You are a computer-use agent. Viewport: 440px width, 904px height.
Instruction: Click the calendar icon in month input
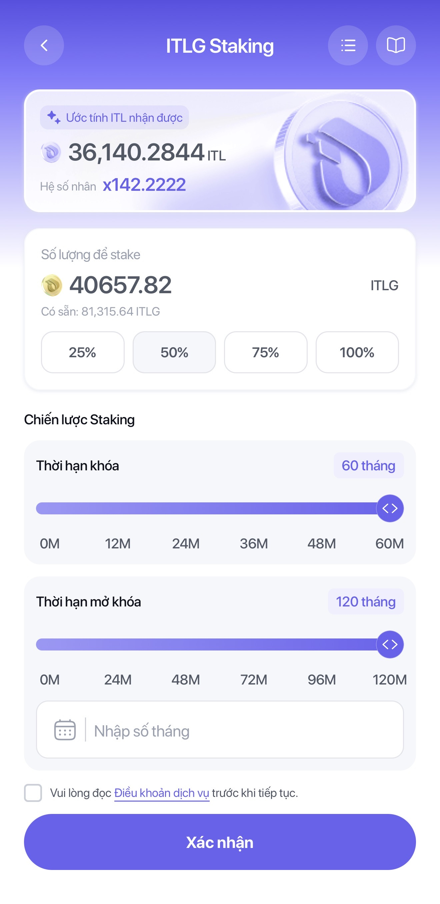[x=65, y=730]
